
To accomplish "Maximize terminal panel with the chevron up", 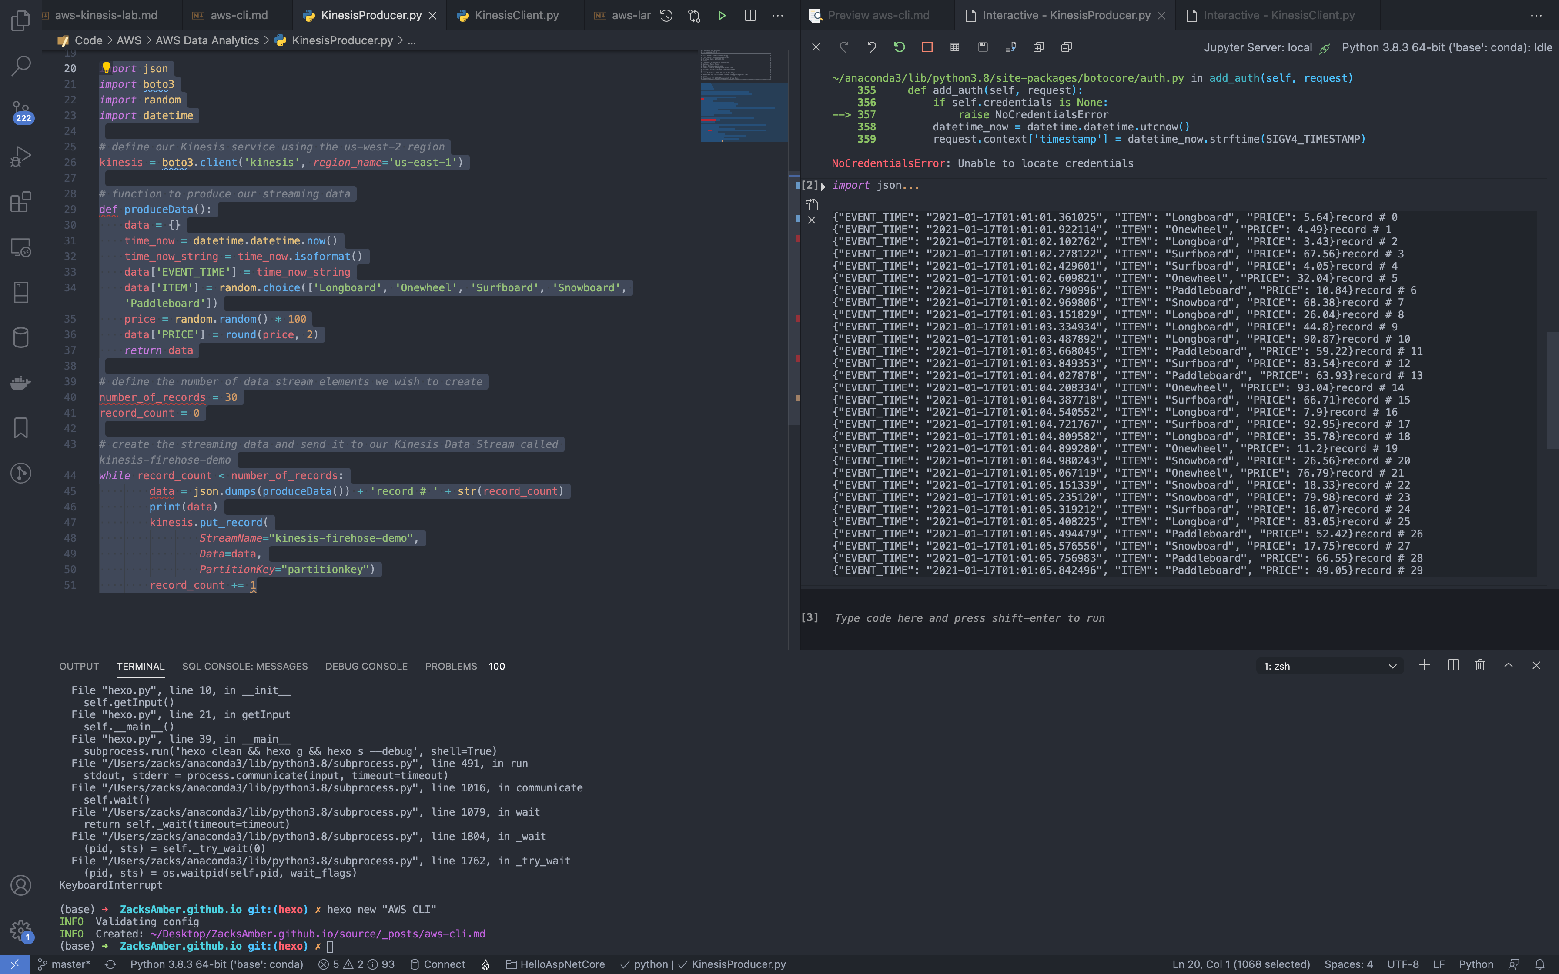I will [x=1508, y=665].
